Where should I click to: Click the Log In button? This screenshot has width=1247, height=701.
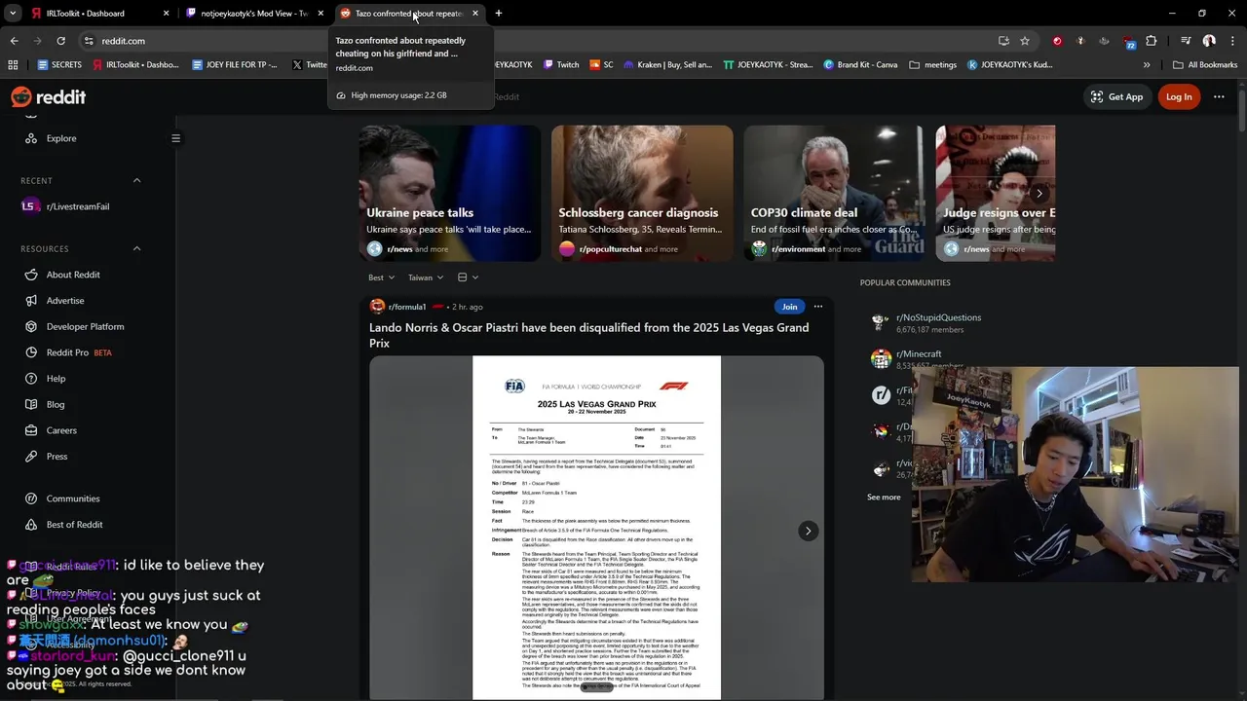point(1179,96)
